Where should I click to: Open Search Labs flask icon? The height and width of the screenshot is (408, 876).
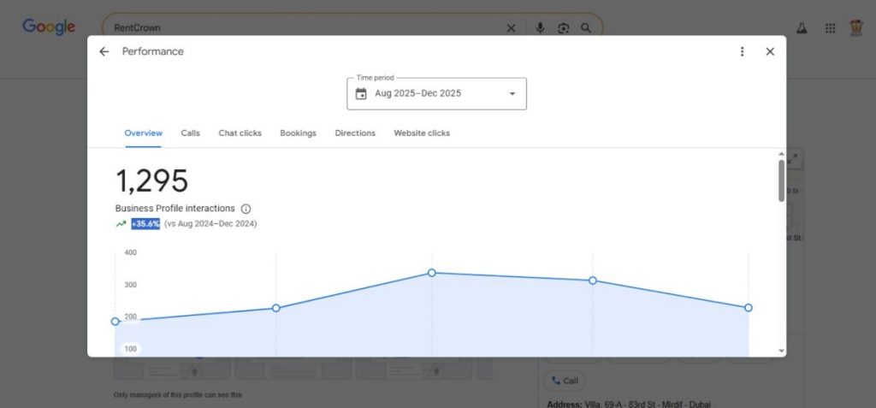(x=802, y=28)
